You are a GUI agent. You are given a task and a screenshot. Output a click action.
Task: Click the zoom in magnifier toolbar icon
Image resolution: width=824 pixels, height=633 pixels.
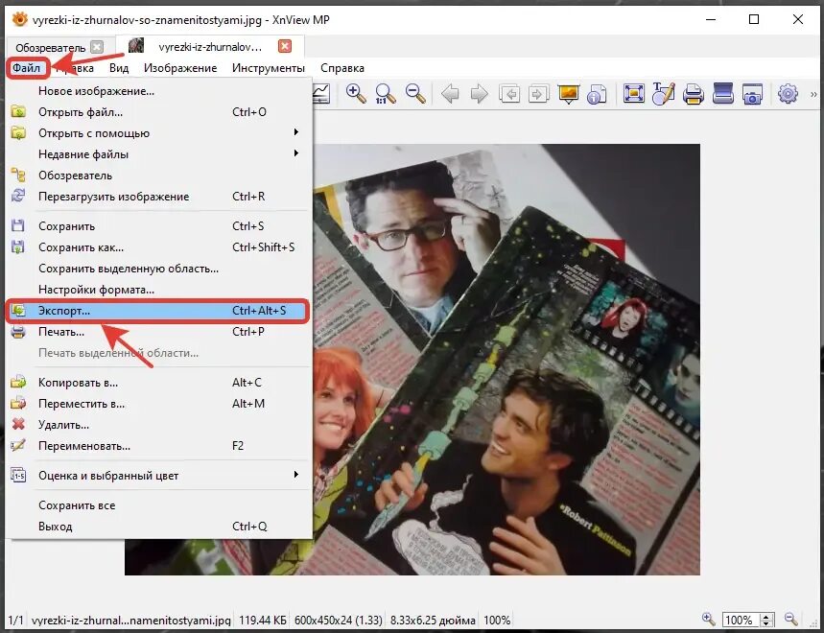coord(356,94)
